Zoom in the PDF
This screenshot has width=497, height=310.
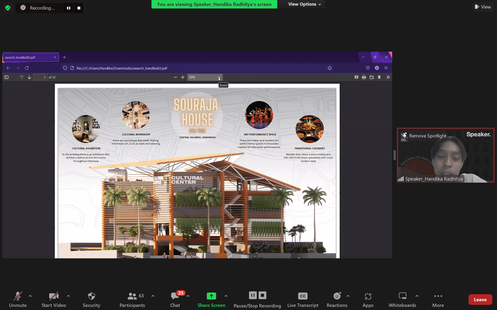183,77
